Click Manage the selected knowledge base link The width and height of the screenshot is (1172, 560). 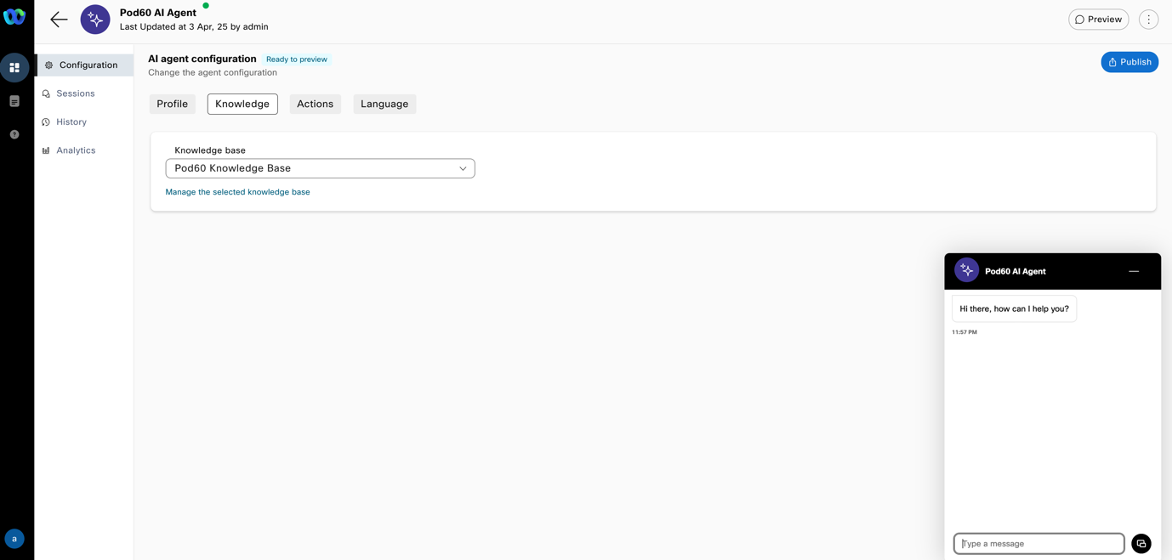pyautogui.click(x=237, y=192)
